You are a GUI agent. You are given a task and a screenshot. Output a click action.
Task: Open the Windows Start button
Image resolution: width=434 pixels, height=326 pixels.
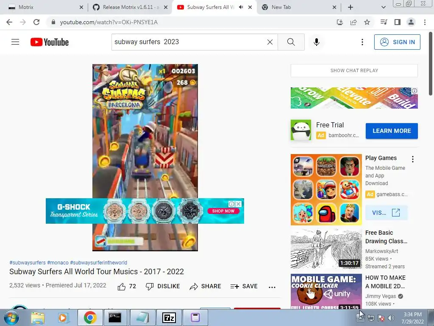[x=11, y=318]
